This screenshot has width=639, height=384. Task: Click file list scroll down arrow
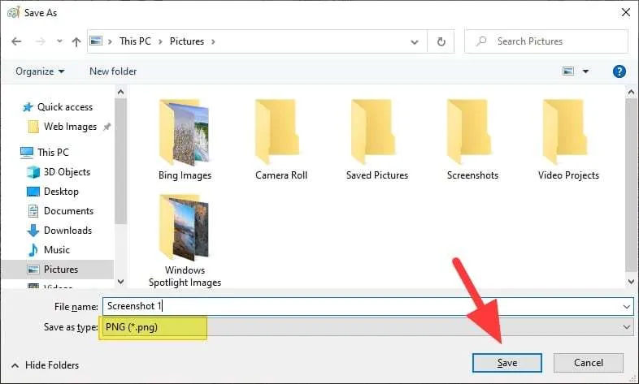[631, 282]
